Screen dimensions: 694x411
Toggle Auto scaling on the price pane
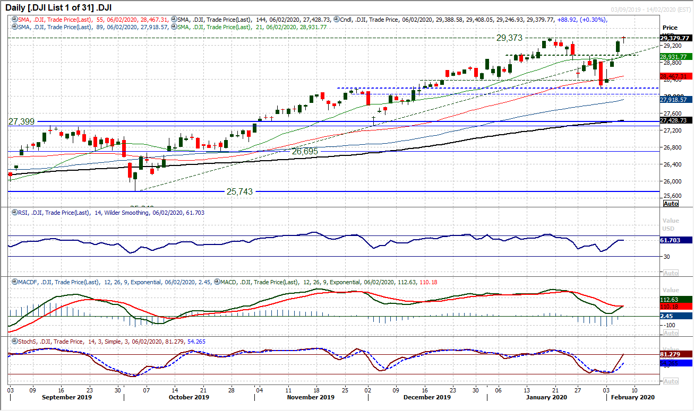[x=671, y=203]
